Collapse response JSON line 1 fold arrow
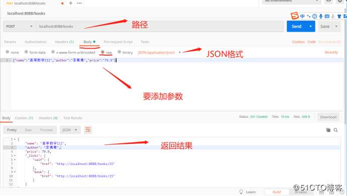This screenshot has height=196, width=347. tap(15, 139)
